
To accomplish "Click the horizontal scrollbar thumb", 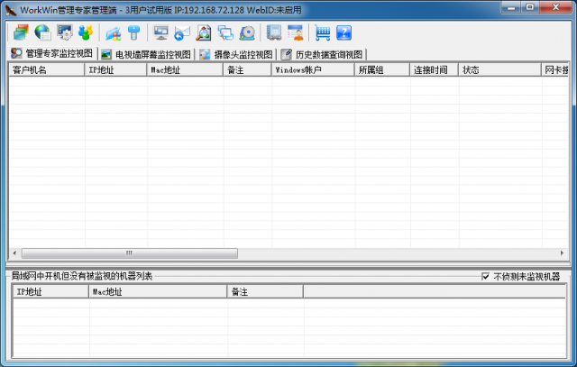I will click(130, 253).
